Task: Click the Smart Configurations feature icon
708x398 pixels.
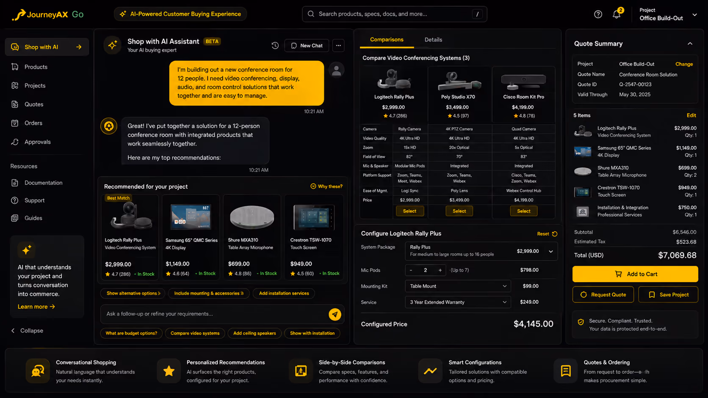Action: [x=430, y=371]
